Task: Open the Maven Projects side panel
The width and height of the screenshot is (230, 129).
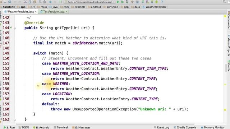Action: coord(229,46)
